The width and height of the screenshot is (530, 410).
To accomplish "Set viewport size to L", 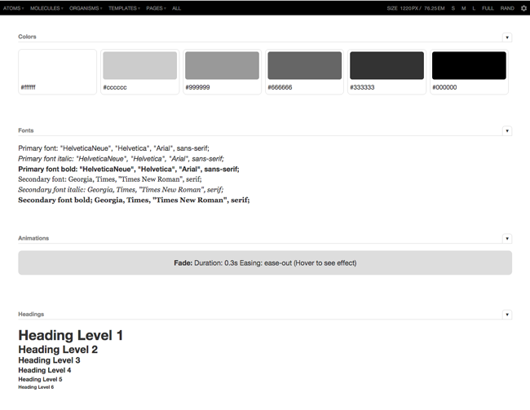I will click(x=474, y=8).
